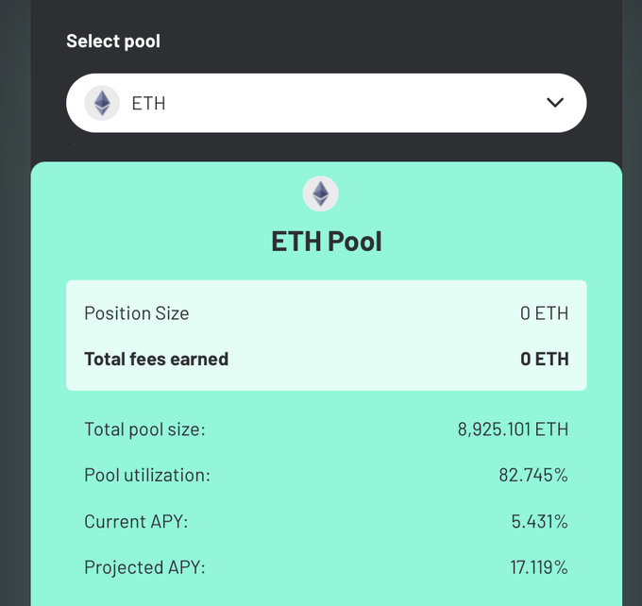Click the 5.431% current APY value
642x606 pixels.
[540, 522]
